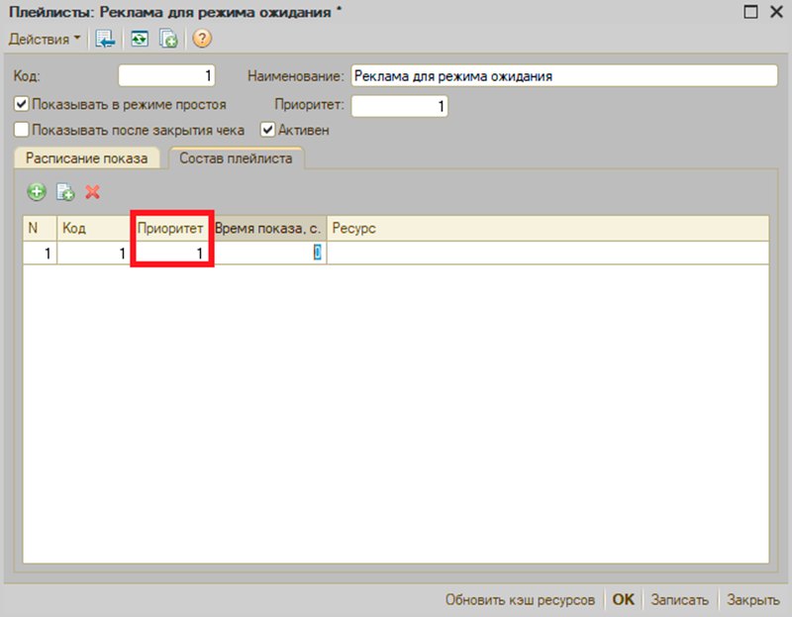This screenshot has width=792, height=617.
Task: Open help with the question mark icon
Action: 202,39
